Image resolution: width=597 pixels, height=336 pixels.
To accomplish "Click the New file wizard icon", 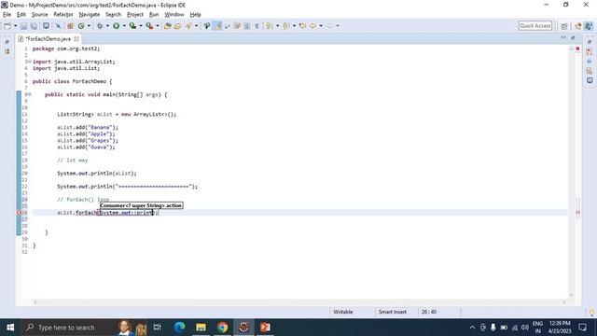I will click(x=7, y=26).
